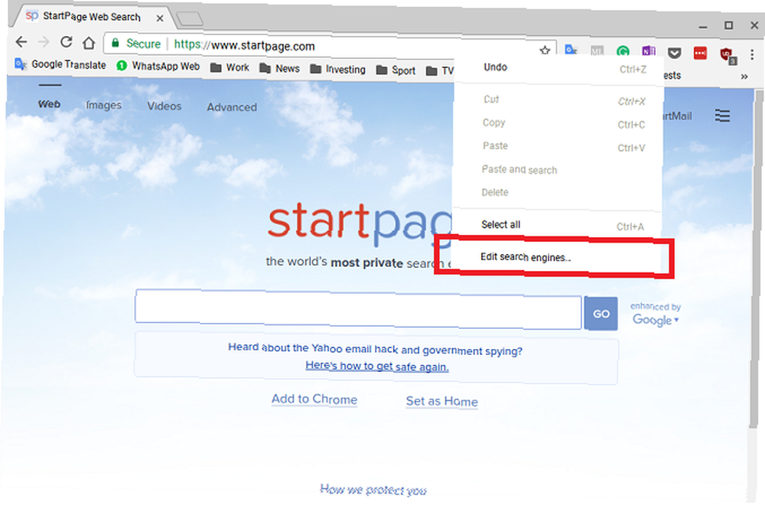Screen dimensions: 765x505
Task: Open the Google Translate extension icon
Action: point(571,50)
